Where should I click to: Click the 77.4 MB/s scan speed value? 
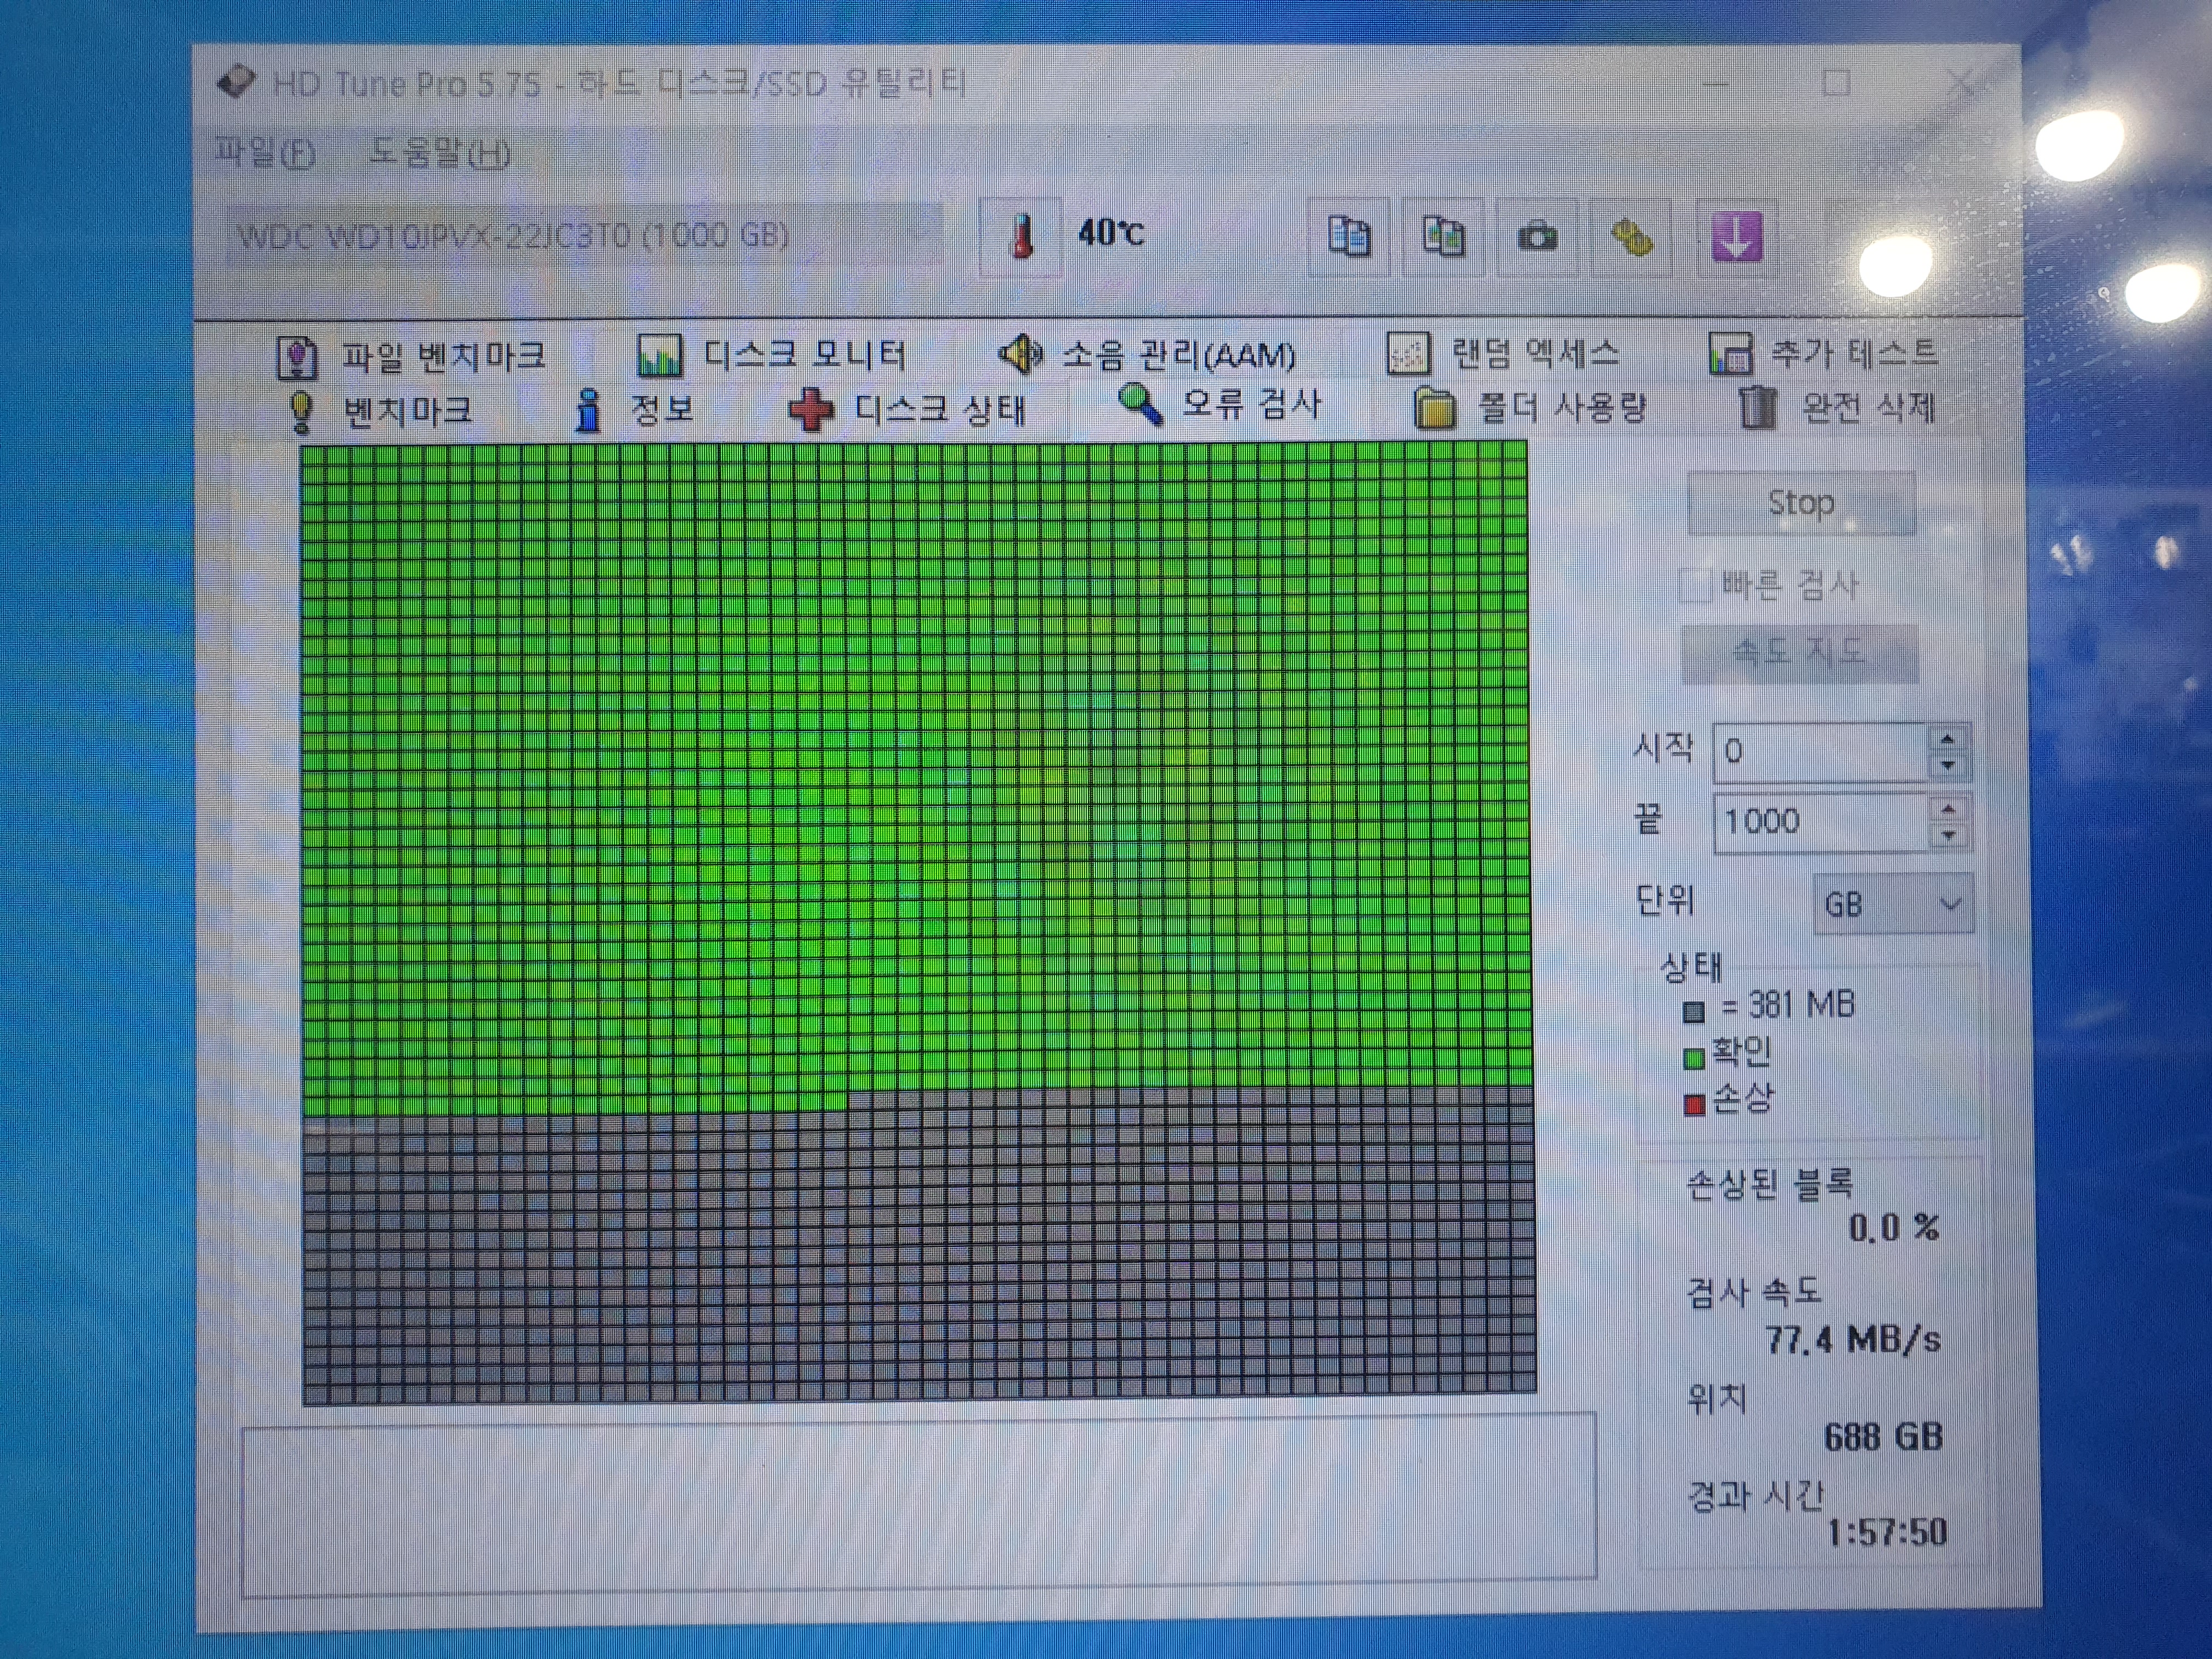click(x=1852, y=1339)
